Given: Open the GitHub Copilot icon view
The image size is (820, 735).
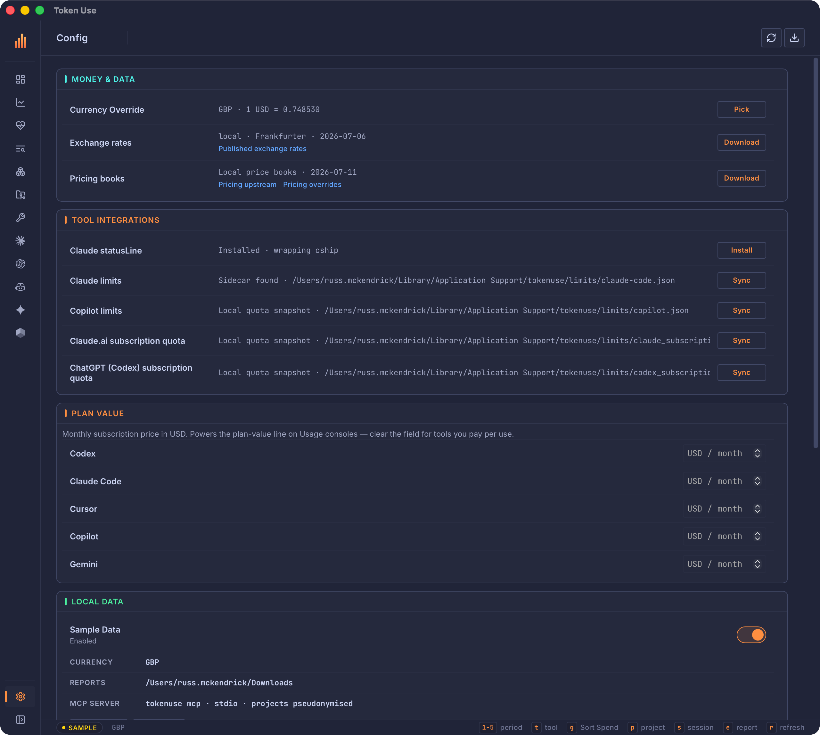Looking at the screenshot, I should pyautogui.click(x=20, y=287).
